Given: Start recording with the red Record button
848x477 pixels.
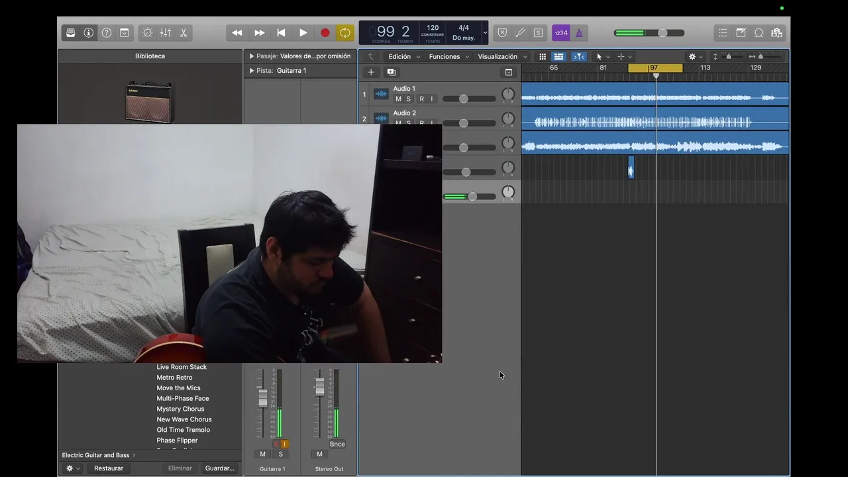Looking at the screenshot, I should coord(325,32).
